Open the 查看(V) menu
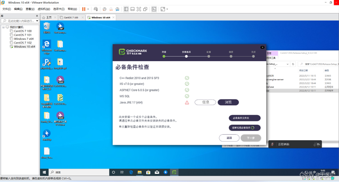Viewport: 339px width, 182px height. [30, 9]
